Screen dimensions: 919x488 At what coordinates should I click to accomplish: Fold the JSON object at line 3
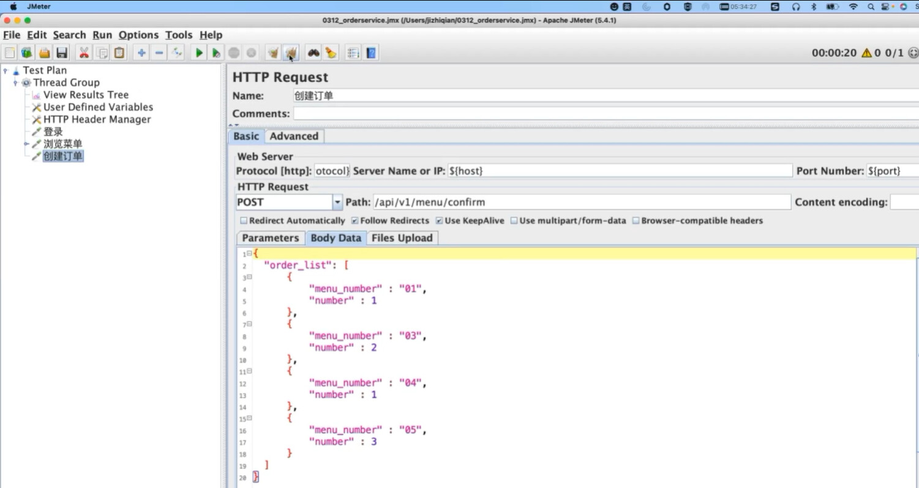[249, 277]
